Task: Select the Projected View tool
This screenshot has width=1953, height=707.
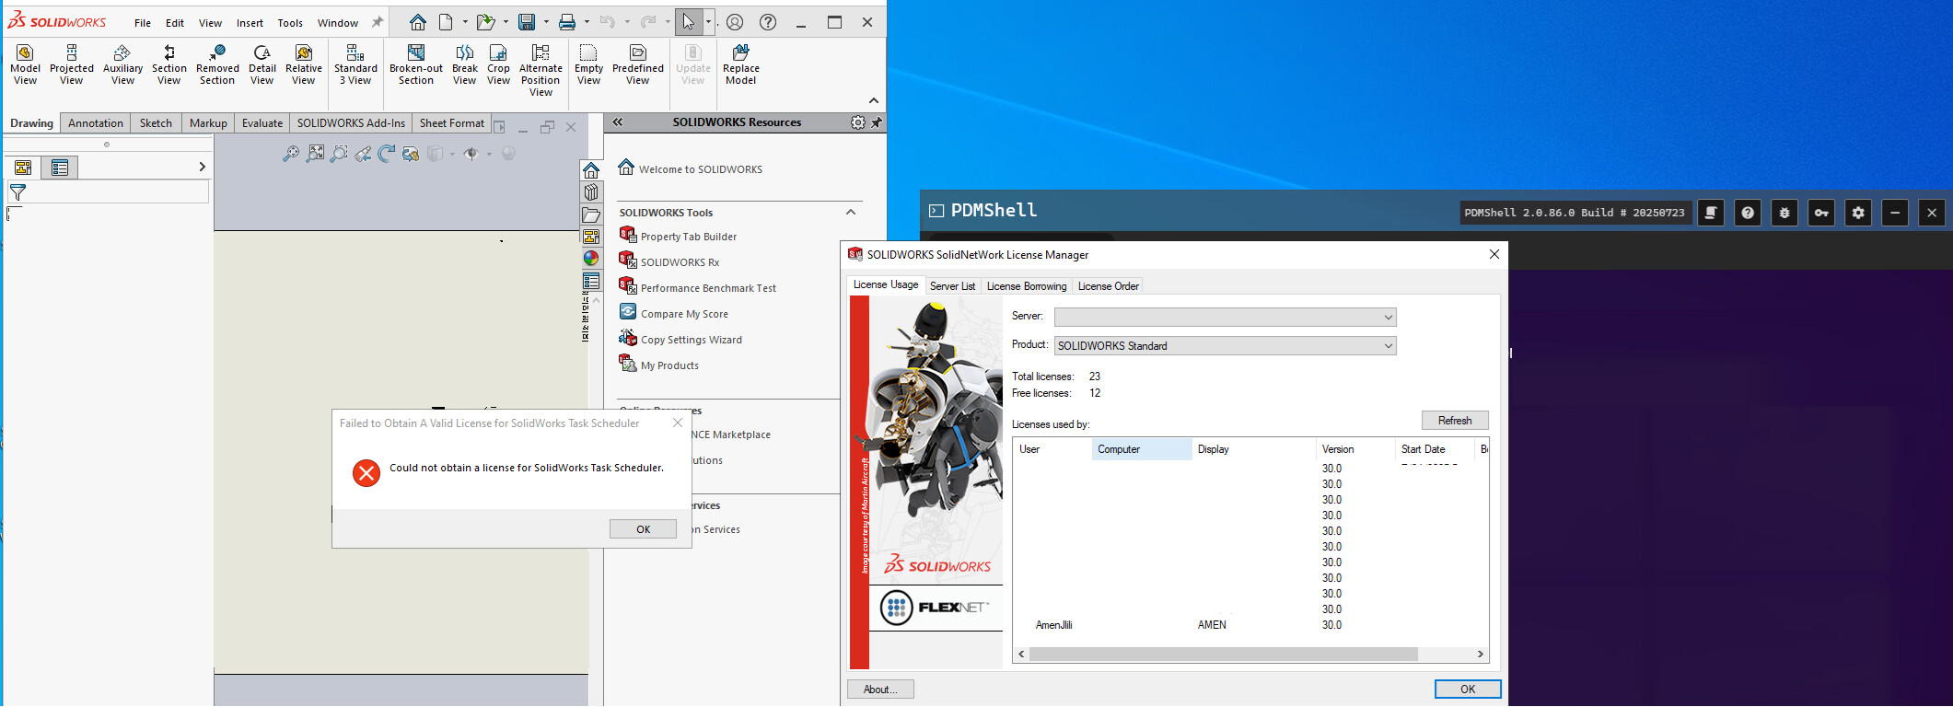Action: (72, 64)
